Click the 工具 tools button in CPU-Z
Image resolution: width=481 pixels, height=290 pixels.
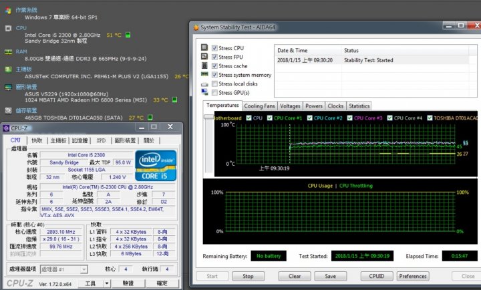[90, 283]
